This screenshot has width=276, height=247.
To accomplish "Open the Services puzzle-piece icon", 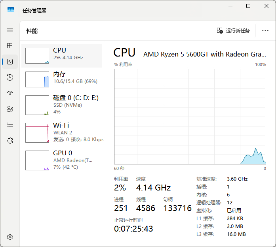I will 10,141.
